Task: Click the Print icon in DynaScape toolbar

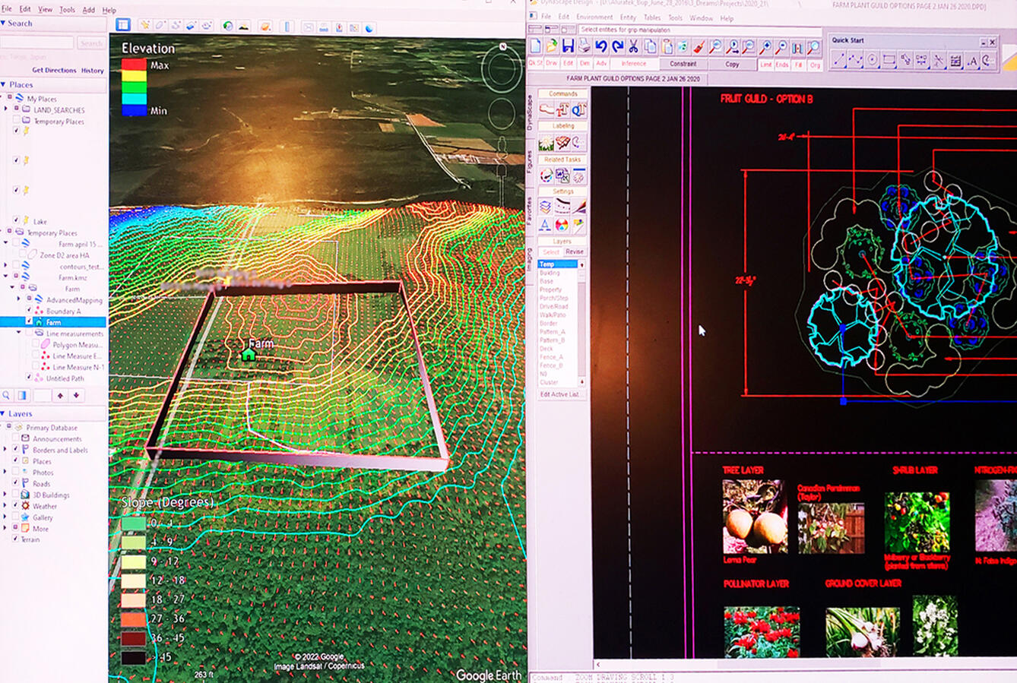Action: 584,47
